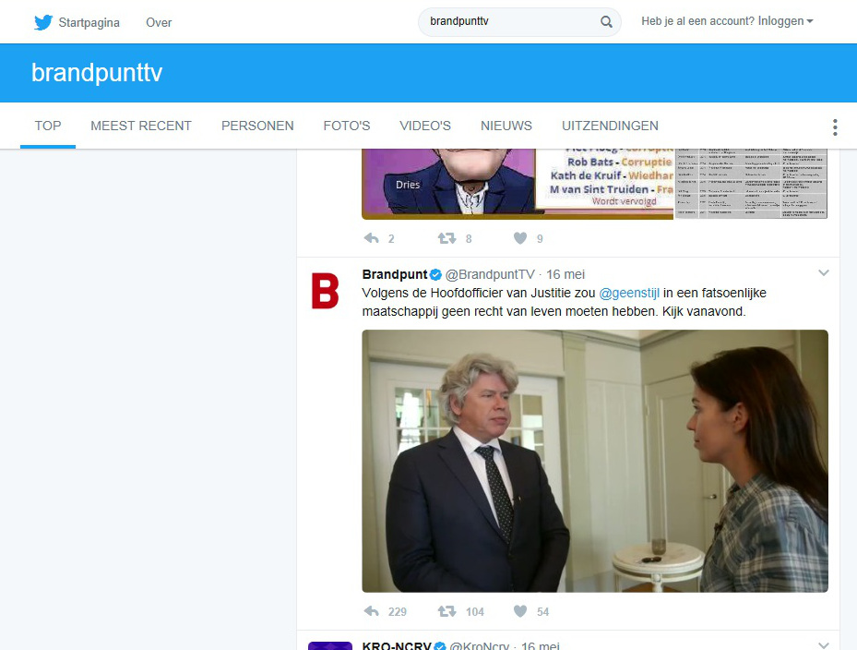Switch to the Video's tab

pos(425,126)
